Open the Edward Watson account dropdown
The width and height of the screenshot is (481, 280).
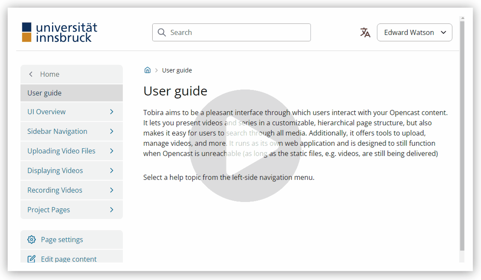click(414, 32)
